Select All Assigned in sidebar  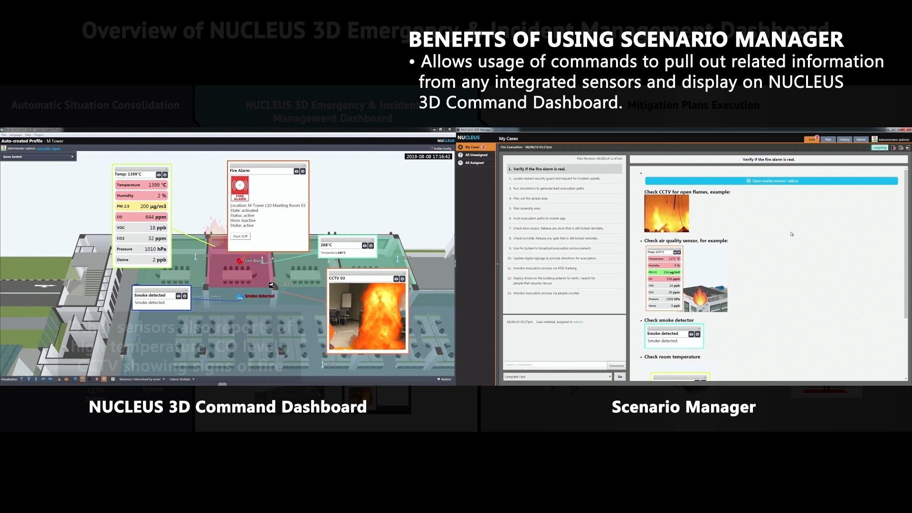point(474,163)
